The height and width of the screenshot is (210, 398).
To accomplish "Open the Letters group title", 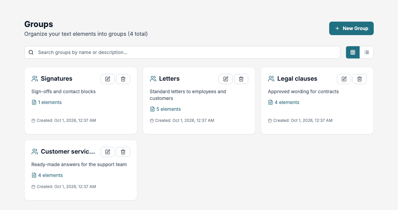I will coord(169,79).
